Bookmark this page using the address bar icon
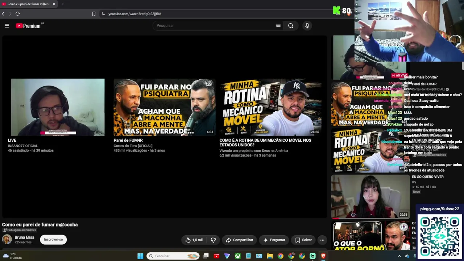Screen dimensions: 464x261 (94, 14)
